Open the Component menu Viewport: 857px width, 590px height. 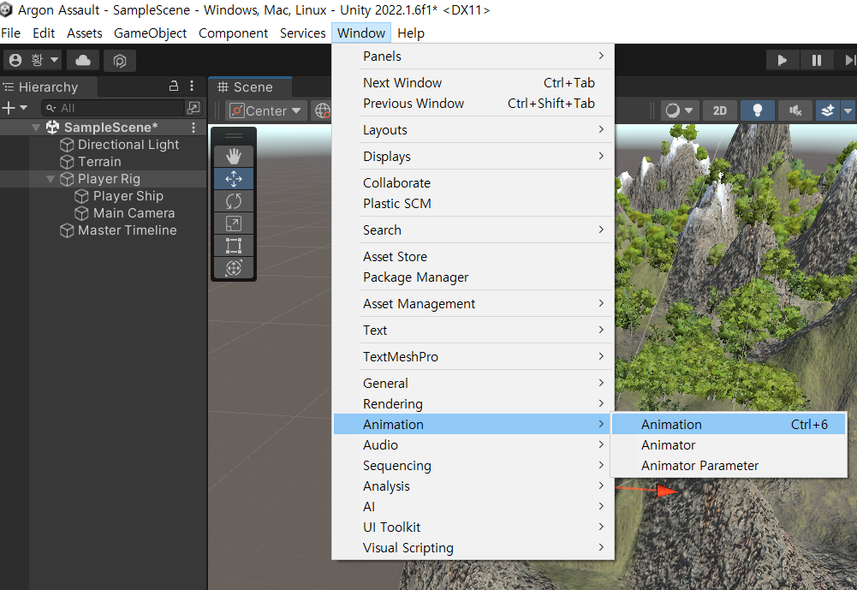(234, 33)
